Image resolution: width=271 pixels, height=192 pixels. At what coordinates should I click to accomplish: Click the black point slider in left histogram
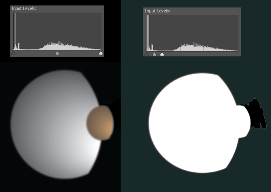pos(13,53)
